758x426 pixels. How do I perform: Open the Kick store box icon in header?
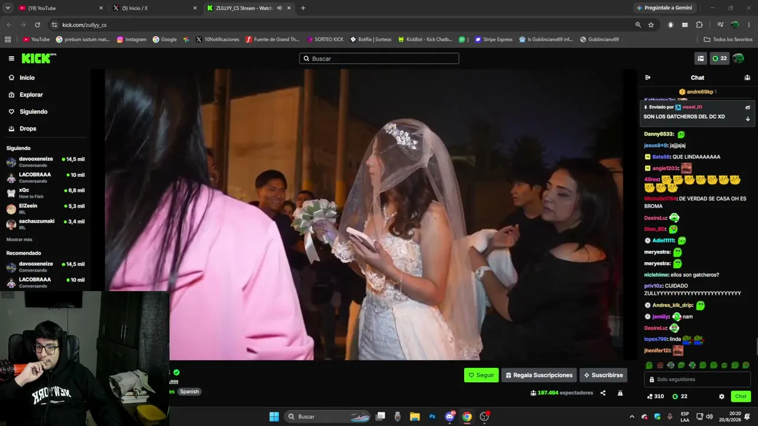701,59
